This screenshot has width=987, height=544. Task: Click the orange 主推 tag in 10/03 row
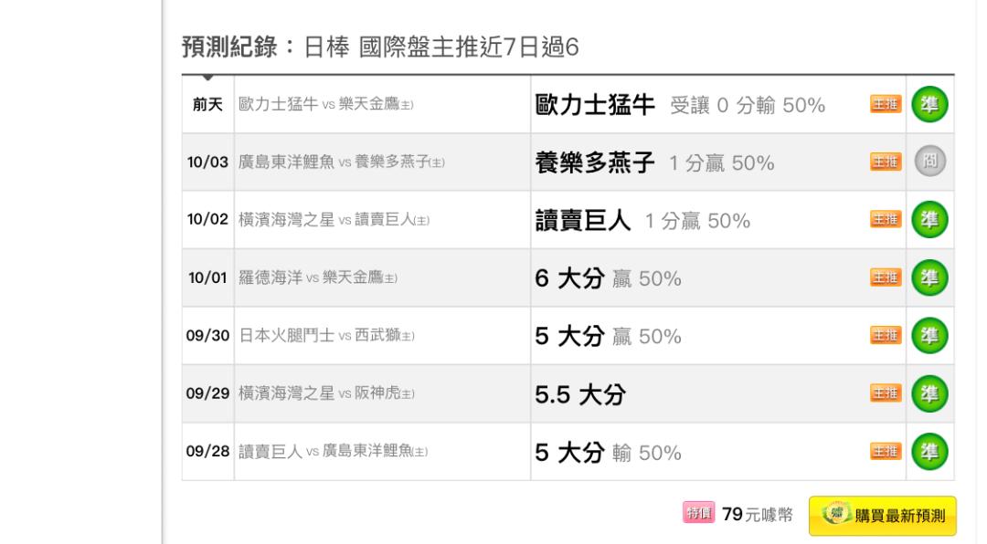pyautogui.click(x=886, y=162)
